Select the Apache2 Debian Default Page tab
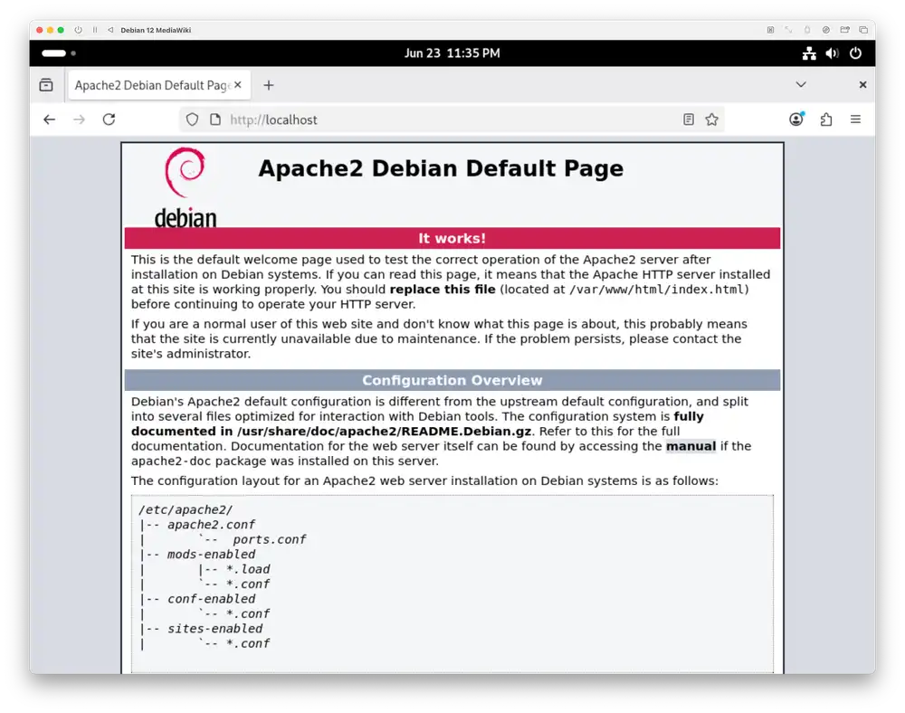905x713 pixels. coord(160,85)
